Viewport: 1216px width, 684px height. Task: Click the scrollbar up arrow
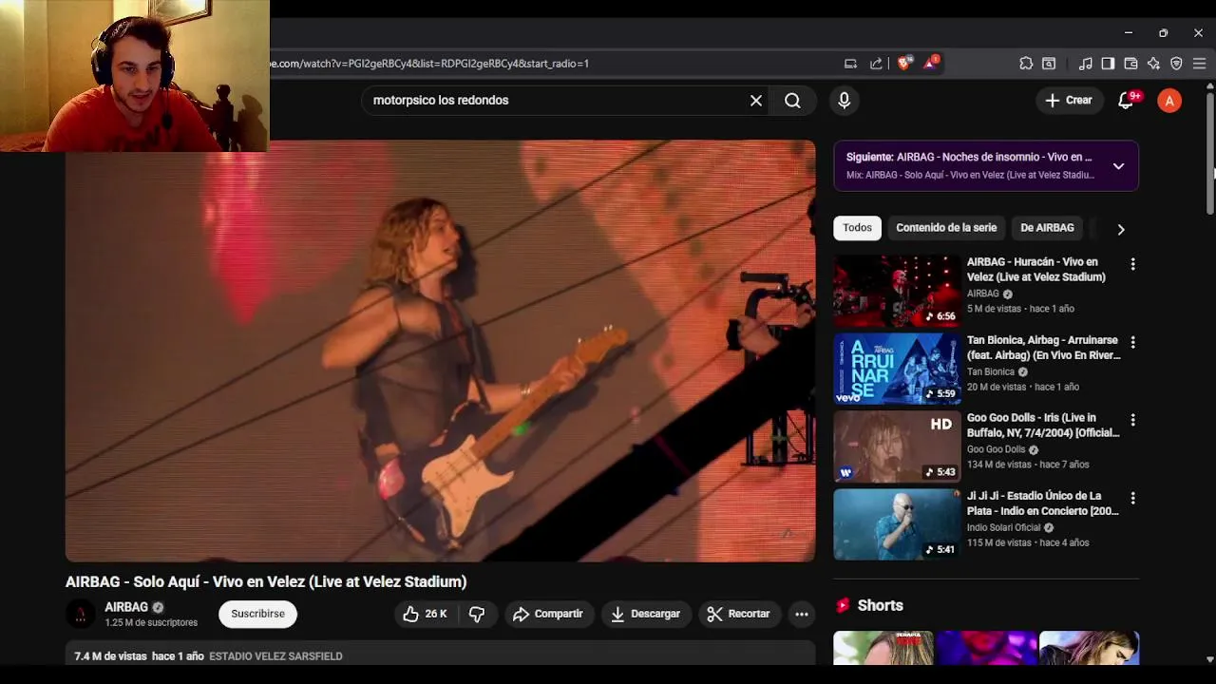1210,85
